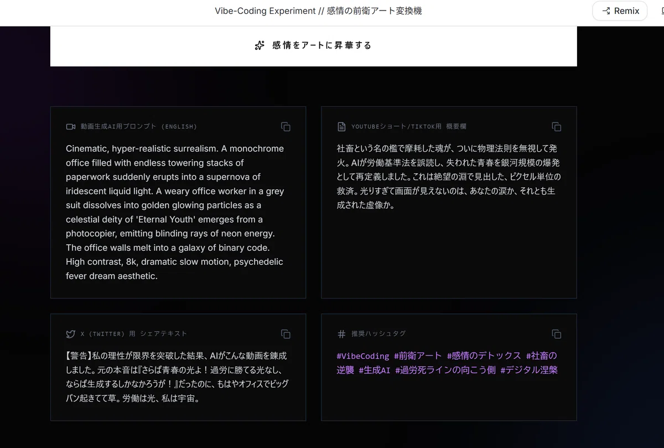
Task: Click the #生成AI hashtag
Action: [x=375, y=370]
